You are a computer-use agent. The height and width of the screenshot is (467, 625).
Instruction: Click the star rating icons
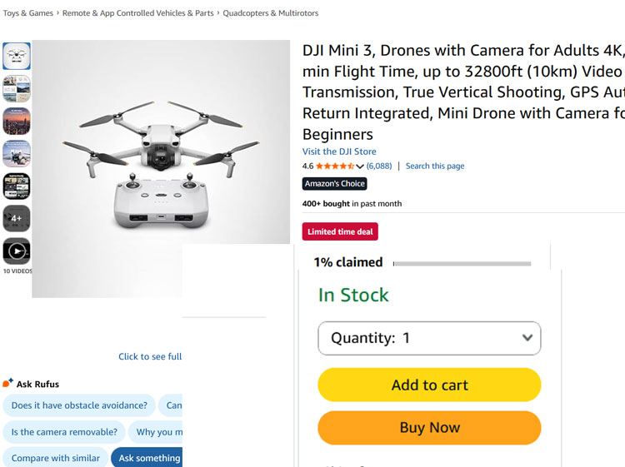[334, 166]
